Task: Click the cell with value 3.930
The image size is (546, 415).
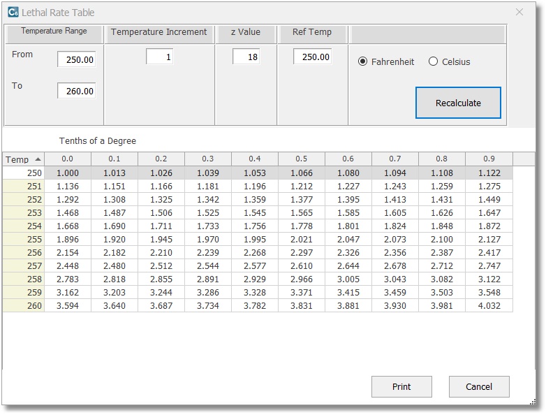Action: 395,305
